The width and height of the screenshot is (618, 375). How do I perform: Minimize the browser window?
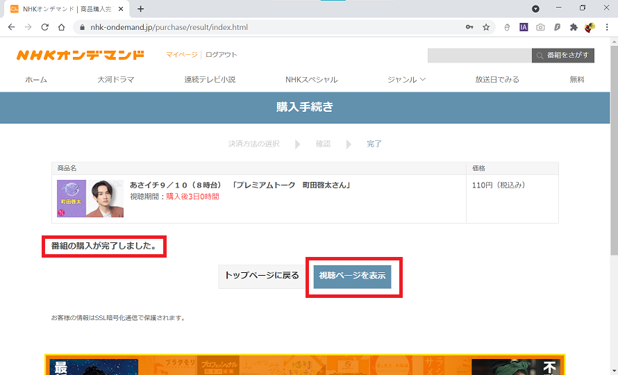click(x=558, y=8)
